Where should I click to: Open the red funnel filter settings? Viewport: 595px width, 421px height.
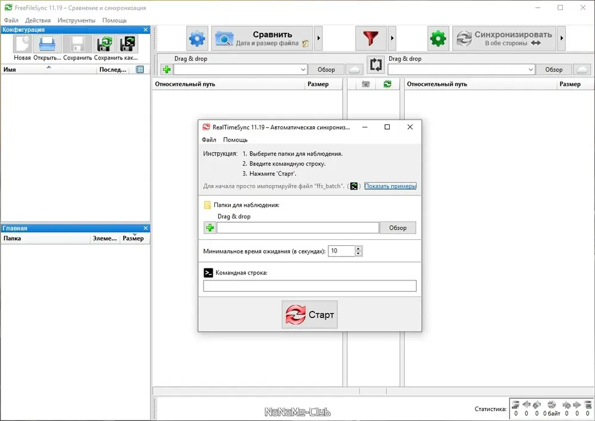(371, 38)
